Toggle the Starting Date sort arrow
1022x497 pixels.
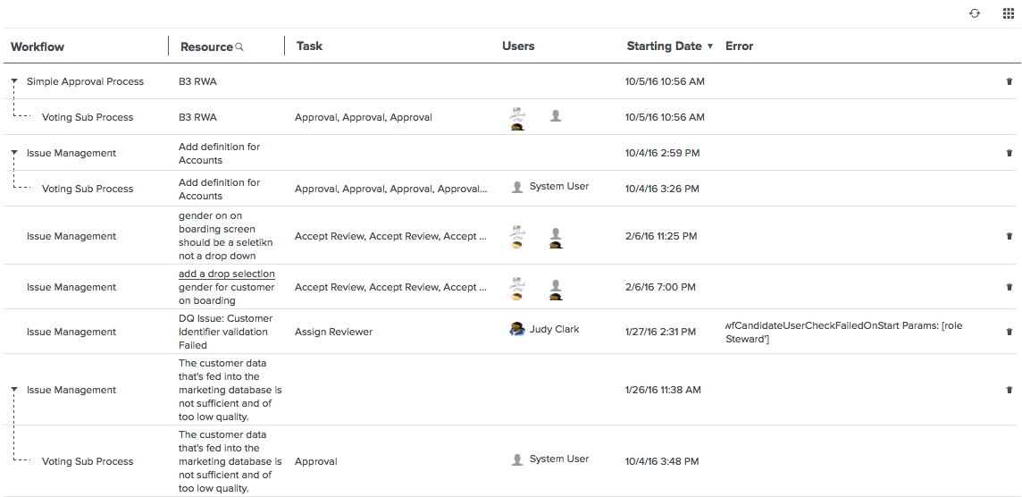click(x=710, y=46)
